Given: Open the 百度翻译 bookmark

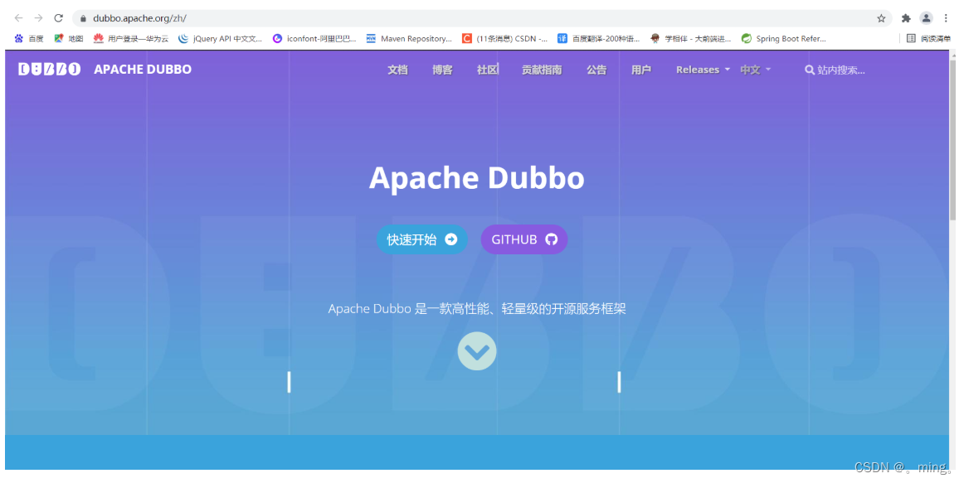Looking at the screenshot, I should [x=599, y=39].
